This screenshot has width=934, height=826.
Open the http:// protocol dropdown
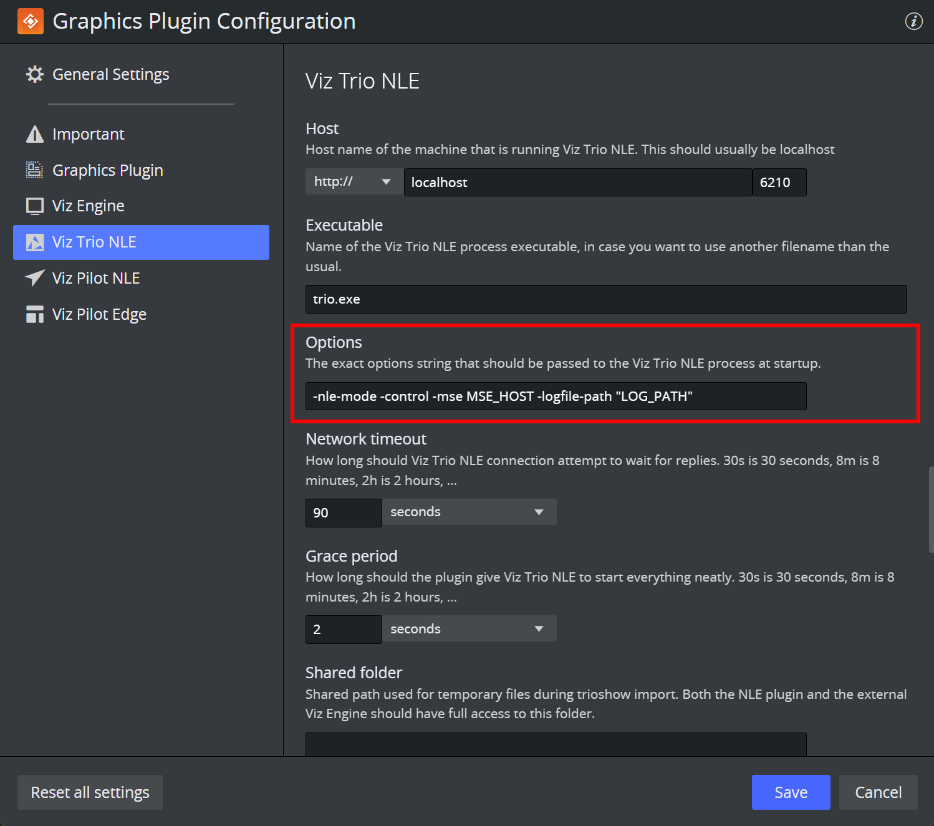[x=353, y=181]
